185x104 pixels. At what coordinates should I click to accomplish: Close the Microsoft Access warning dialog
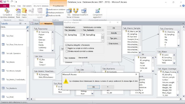(x=136, y=74)
